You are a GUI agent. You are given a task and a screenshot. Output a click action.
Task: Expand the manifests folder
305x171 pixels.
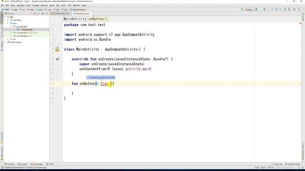pyautogui.click(x=8, y=20)
